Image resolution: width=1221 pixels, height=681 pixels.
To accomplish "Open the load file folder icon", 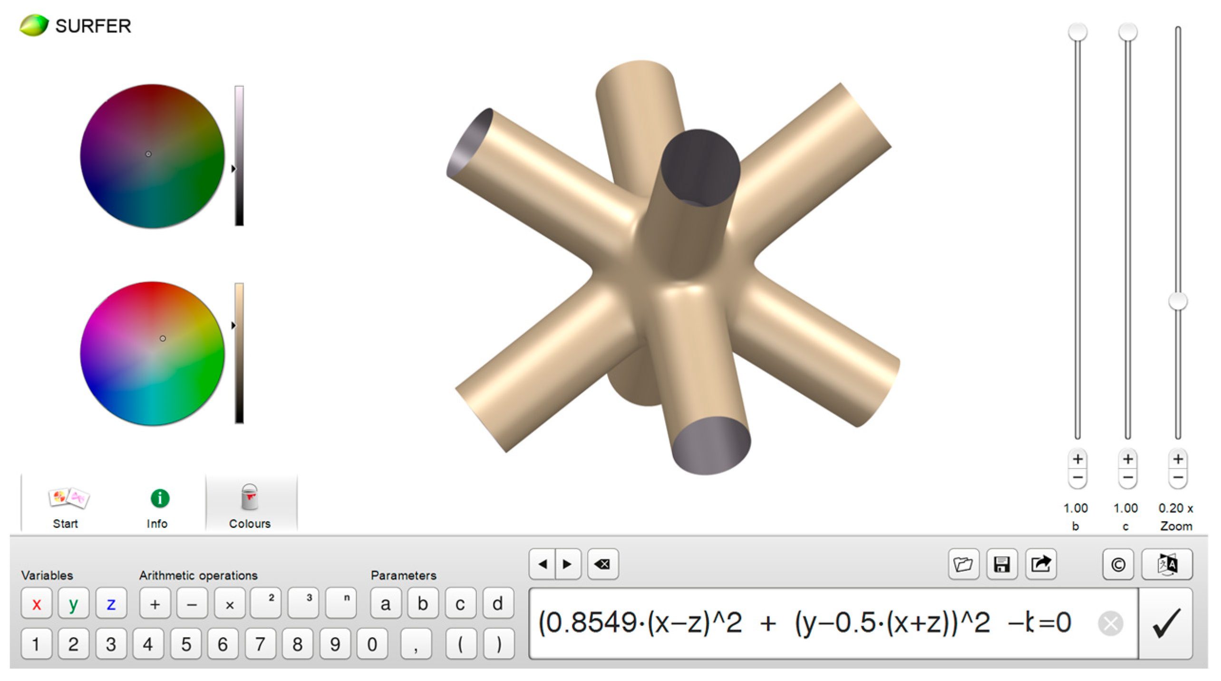I will pos(963,564).
